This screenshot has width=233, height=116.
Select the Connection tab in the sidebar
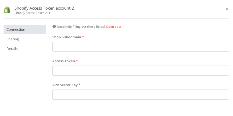25,30
